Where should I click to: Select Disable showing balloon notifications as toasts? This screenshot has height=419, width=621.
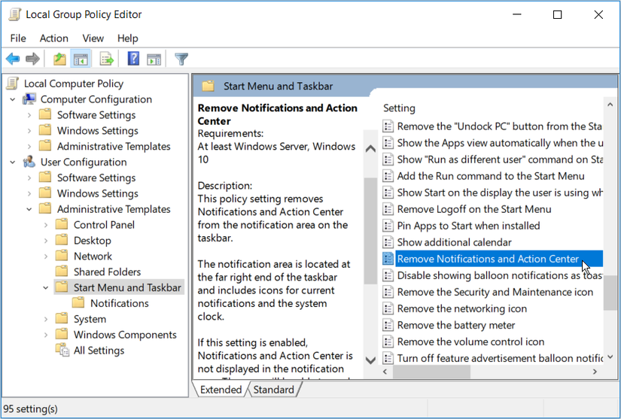coord(500,275)
